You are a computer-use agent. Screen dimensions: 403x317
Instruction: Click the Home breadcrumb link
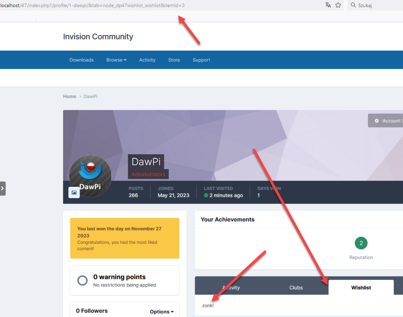tap(69, 96)
